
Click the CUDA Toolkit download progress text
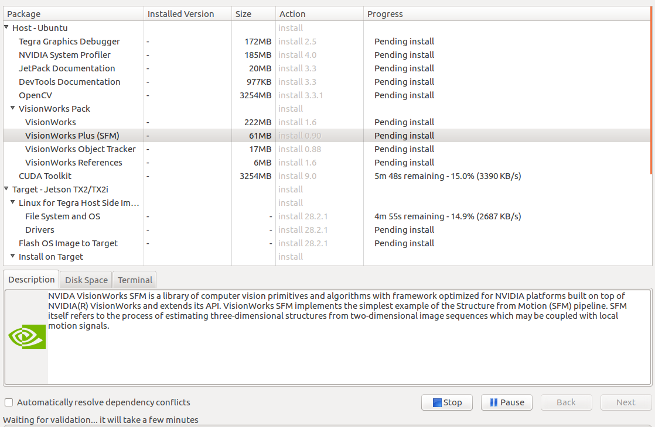pos(448,176)
